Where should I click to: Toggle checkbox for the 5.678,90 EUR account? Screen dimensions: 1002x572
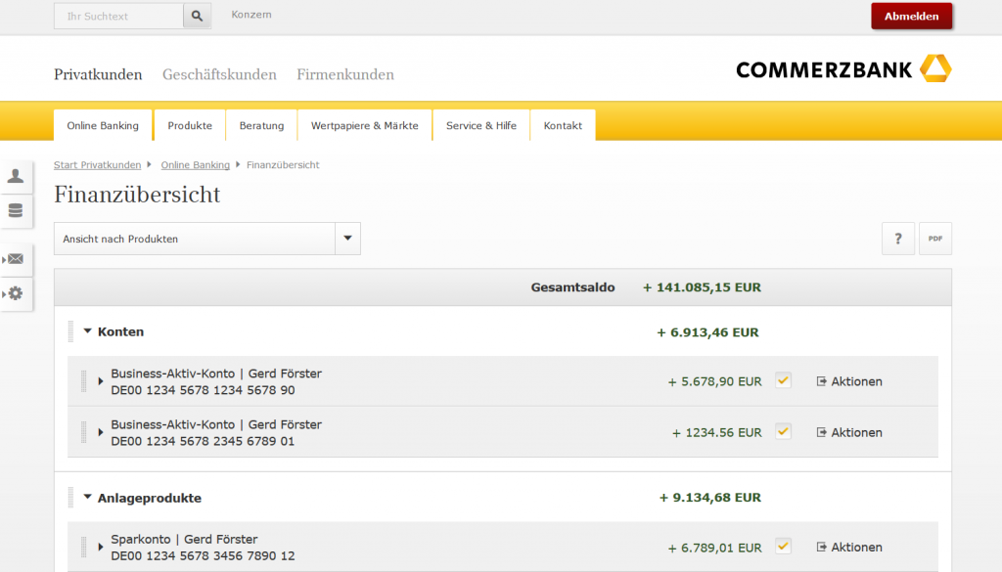783,380
